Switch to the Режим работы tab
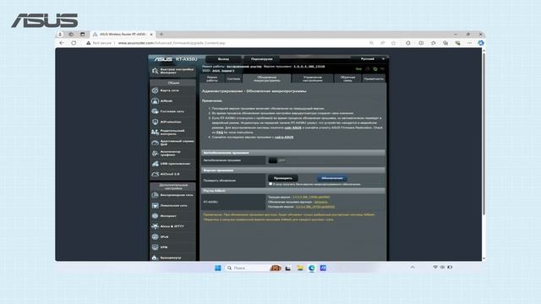541x304 pixels. (212, 79)
